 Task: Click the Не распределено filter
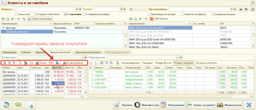coord(131,63)
